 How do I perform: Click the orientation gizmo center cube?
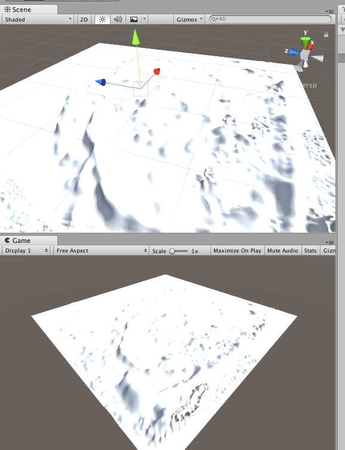(304, 55)
